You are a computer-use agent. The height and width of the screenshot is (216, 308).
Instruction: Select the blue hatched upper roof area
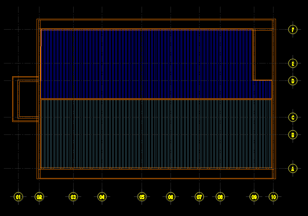click(147, 64)
